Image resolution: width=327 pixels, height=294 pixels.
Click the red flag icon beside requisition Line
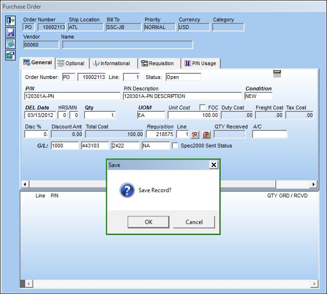pos(195,135)
